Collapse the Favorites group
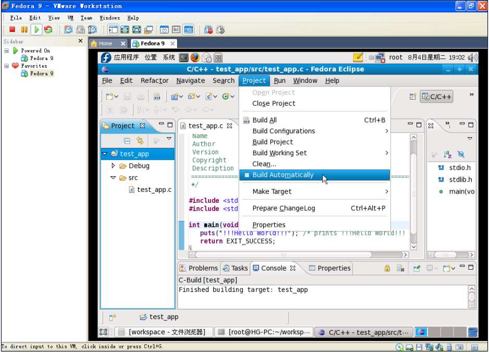This screenshot has height=352, width=489. tap(6, 66)
